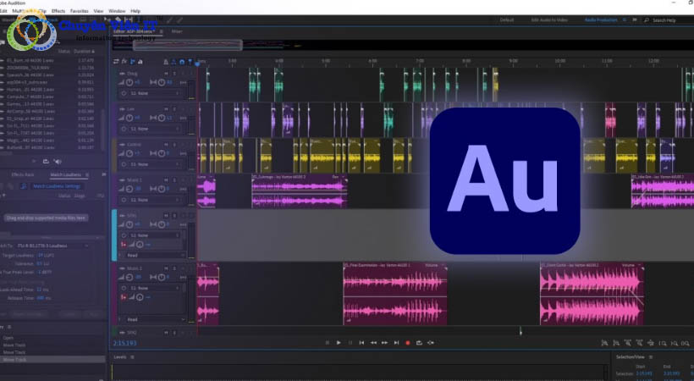
Task: Click the Fast Forward transport button
Action: pyautogui.click(x=384, y=342)
